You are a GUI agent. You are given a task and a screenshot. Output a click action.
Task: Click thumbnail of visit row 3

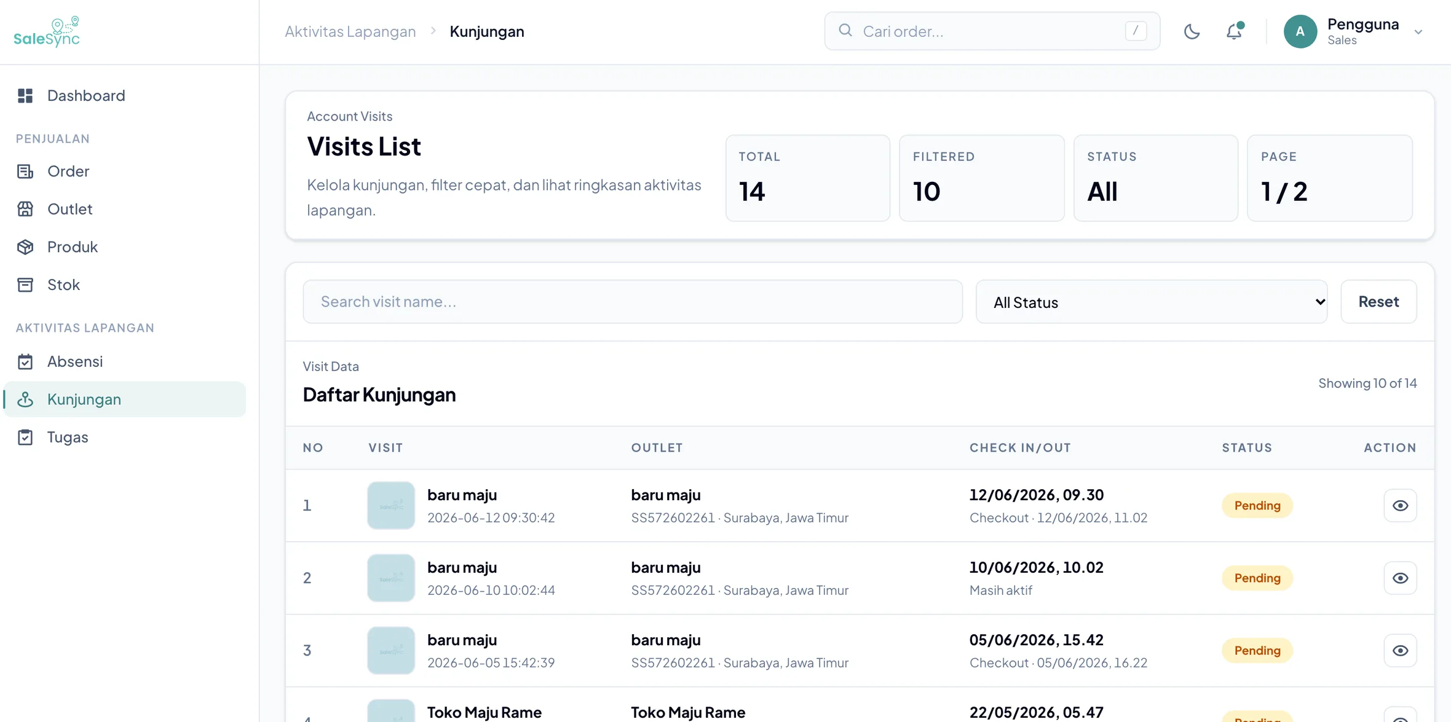coord(391,651)
